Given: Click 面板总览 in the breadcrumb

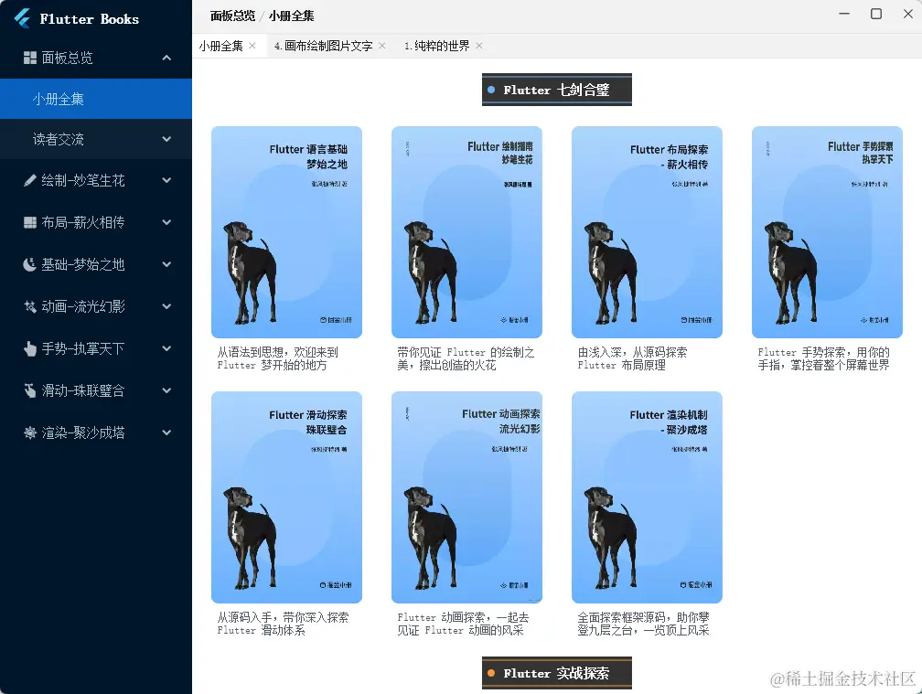Looking at the screenshot, I should pos(233,16).
